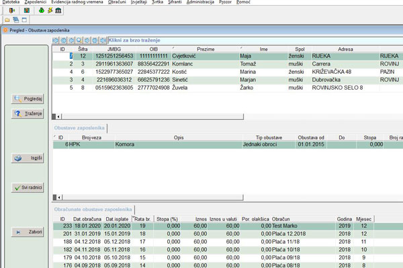This screenshot has width=403, height=268.
Task: Select the Obustave zaposlenika tab
Action: coord(80,127)
